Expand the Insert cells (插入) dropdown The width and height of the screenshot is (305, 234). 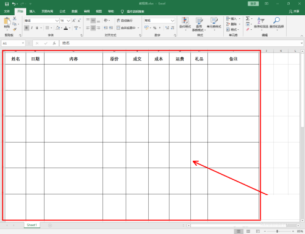pyautogui.click(x=240, y=19)
